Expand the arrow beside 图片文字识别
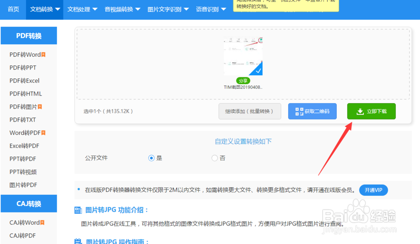Screen dimensions: 420x244 (186, 9)
